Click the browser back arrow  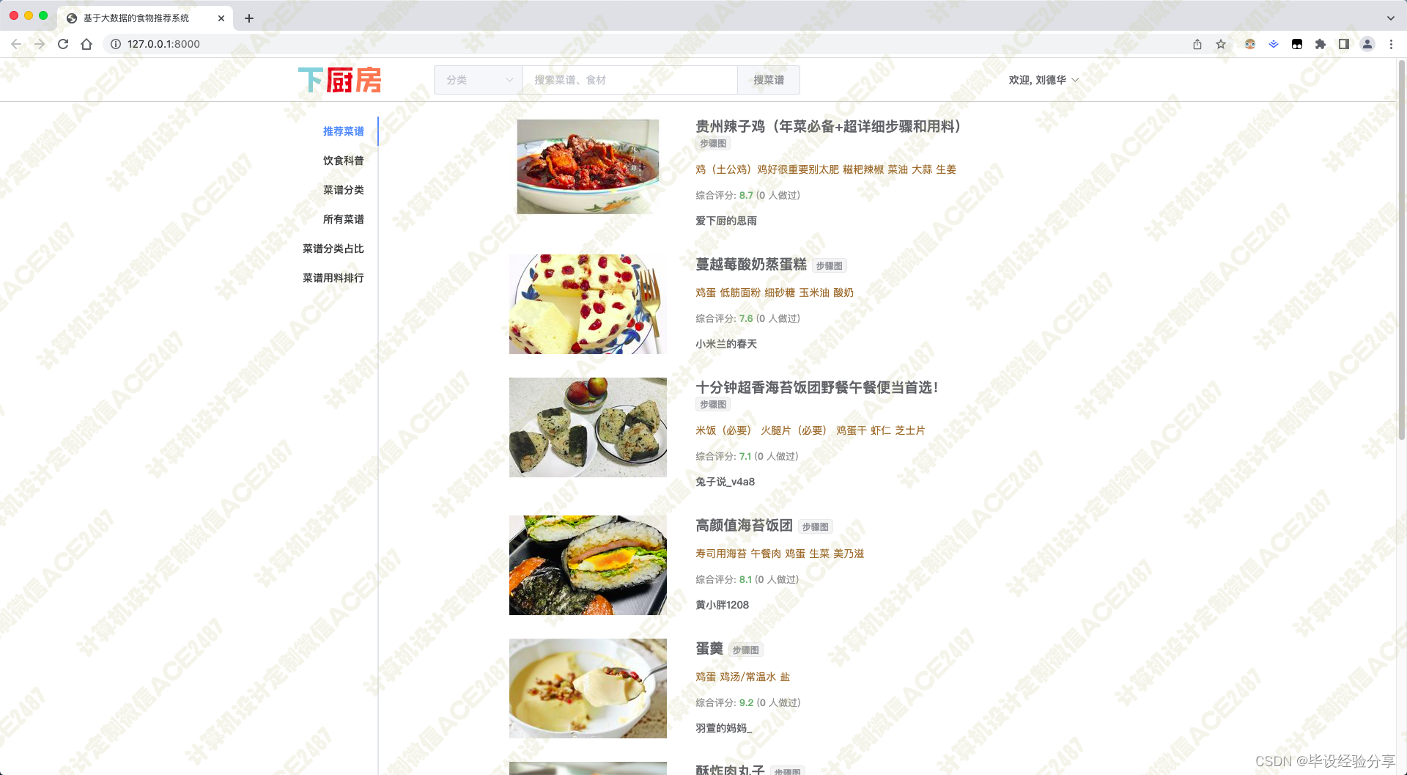pyautogui.click(x=16, y=44)
